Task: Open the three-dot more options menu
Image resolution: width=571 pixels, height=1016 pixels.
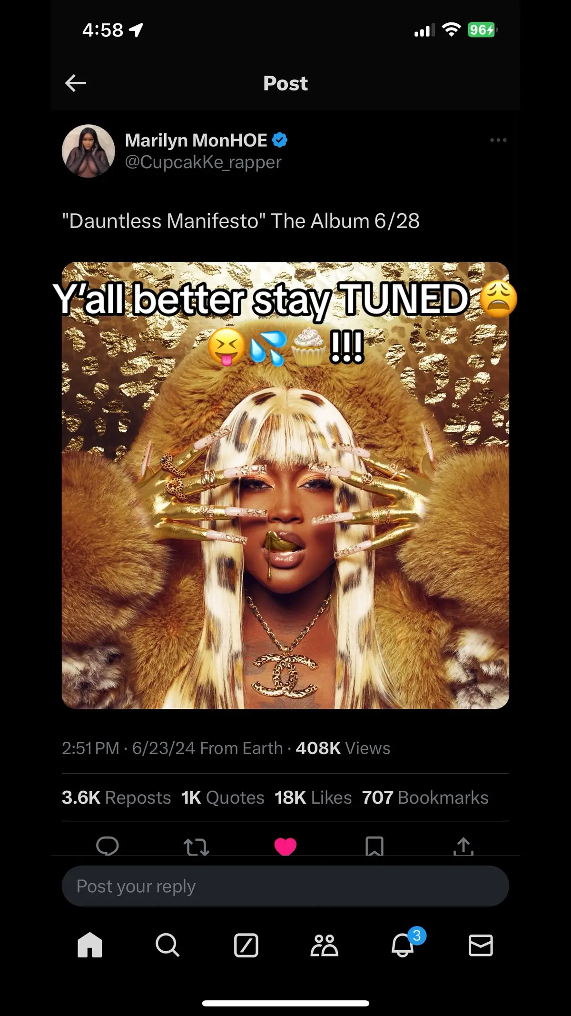Action: (498, 140)
